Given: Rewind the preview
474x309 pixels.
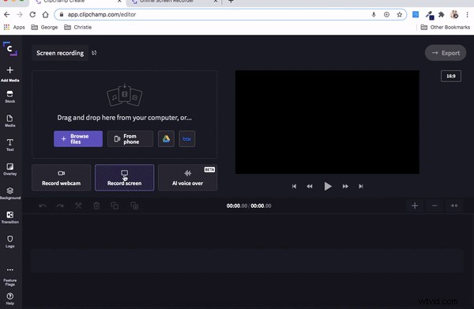Looking at the screenshot, I should 310,187.
